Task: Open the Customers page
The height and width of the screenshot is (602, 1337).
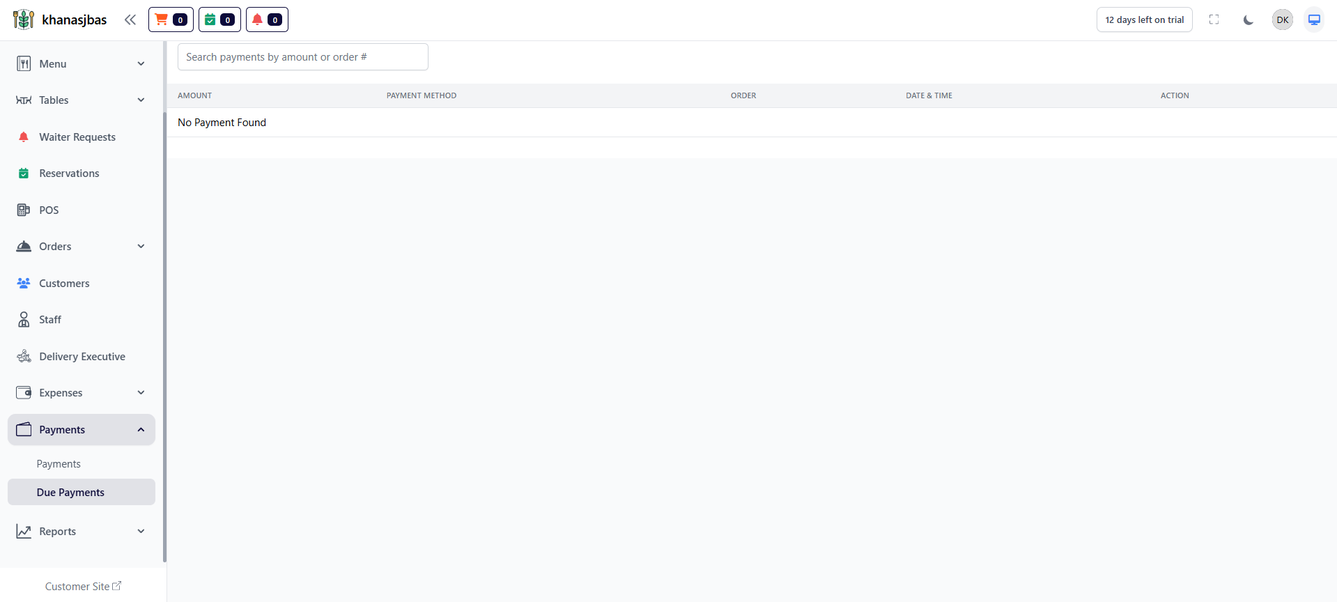Action: pos(82,283)
